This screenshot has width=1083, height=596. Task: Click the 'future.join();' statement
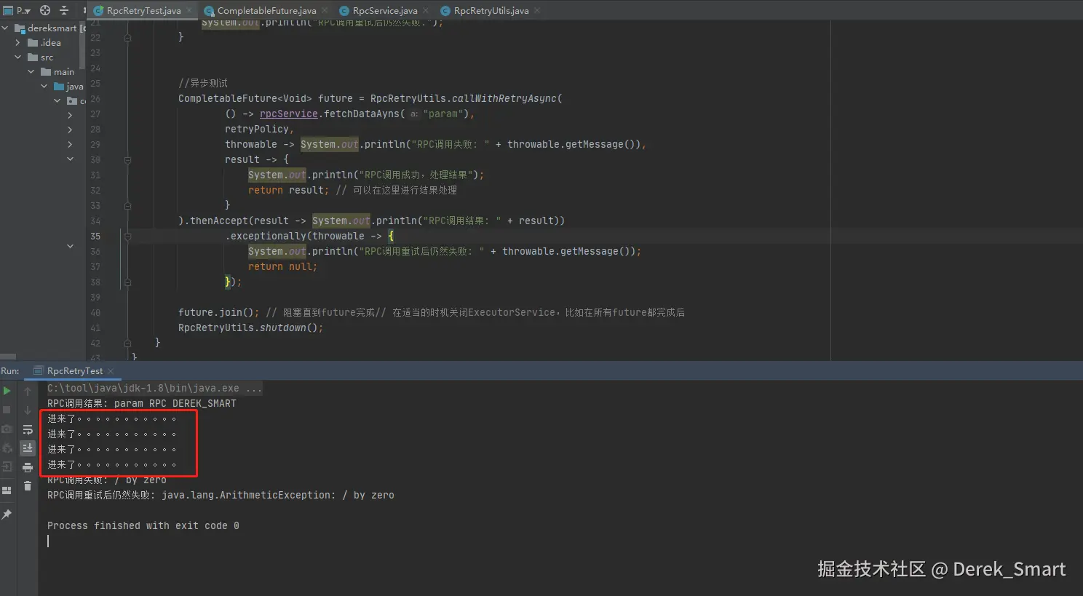point(219,312)
